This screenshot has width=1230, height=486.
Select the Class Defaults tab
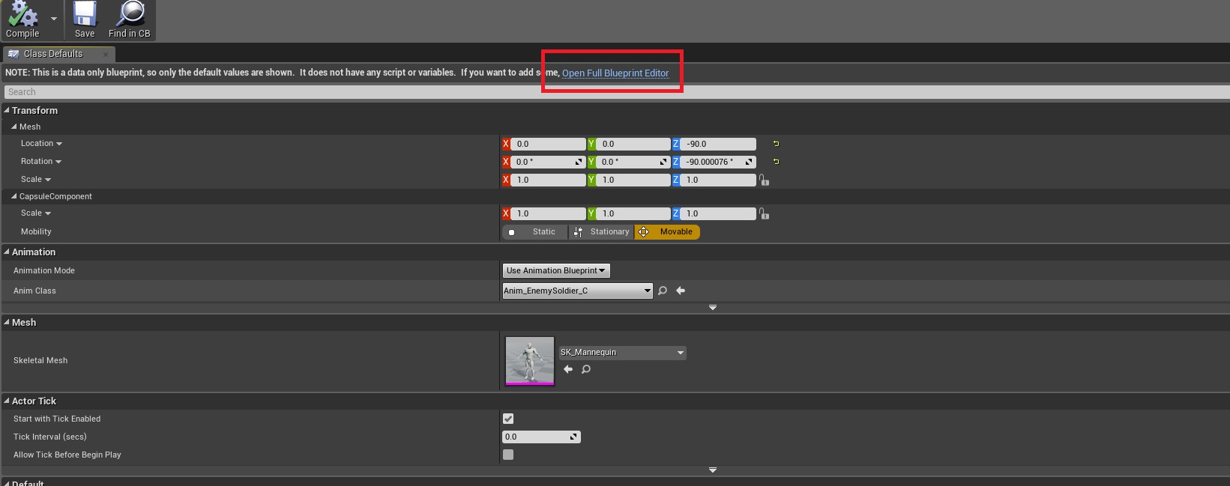(x=52, y=54)
